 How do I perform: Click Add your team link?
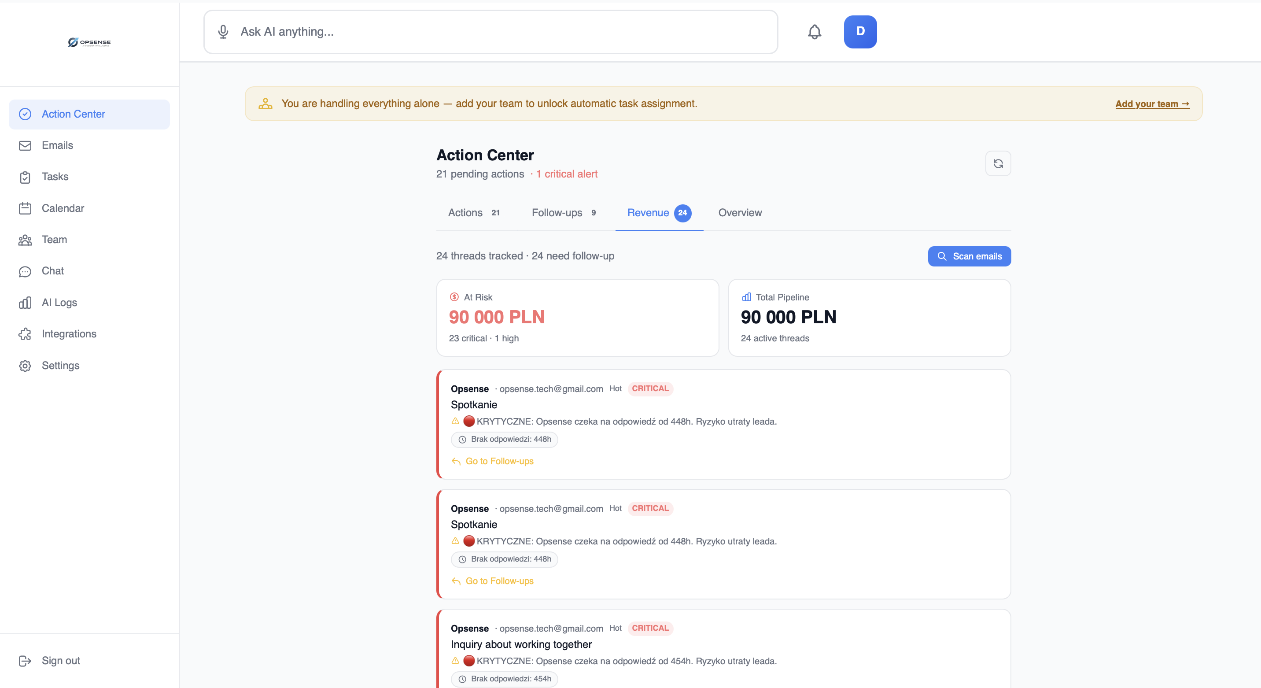(x=1152, y=104)
